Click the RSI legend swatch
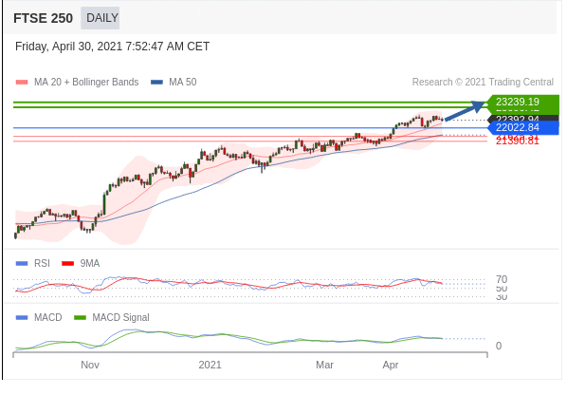The width and height of the screenshot is (567, 395). 22,263
